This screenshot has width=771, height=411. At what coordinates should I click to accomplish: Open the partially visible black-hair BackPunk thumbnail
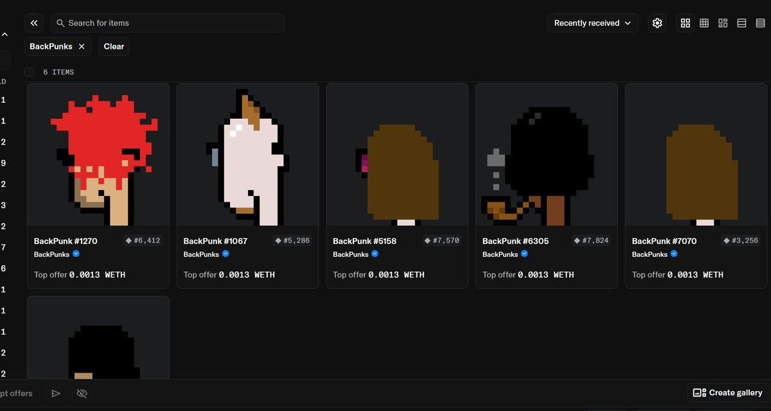click(x=98, y=337)
